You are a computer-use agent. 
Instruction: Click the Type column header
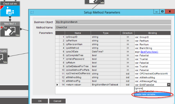[106, 33]
